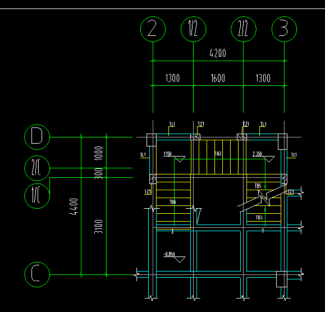Click the dimension text 1600
325x312 pixels.
[x=218, y=78]
